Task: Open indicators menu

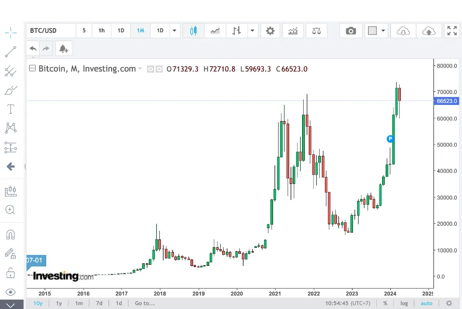Action: coord(293,31)
